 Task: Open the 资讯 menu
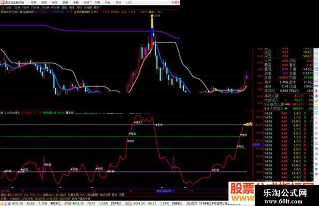[55, 2]
